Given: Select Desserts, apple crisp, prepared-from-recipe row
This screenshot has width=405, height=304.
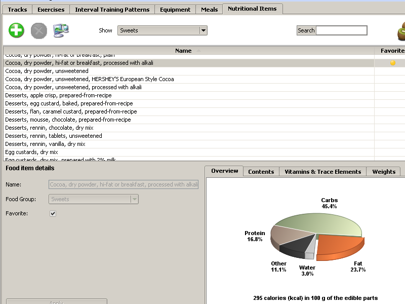Looking at the screenshot, I should 58,95.
